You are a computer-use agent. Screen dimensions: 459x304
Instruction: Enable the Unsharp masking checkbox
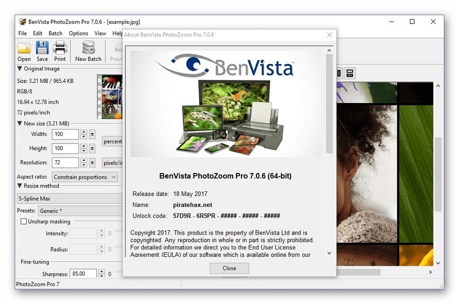[x=23, y=222]
